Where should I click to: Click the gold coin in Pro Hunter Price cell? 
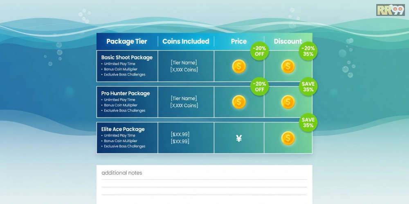tap(239, 102)
